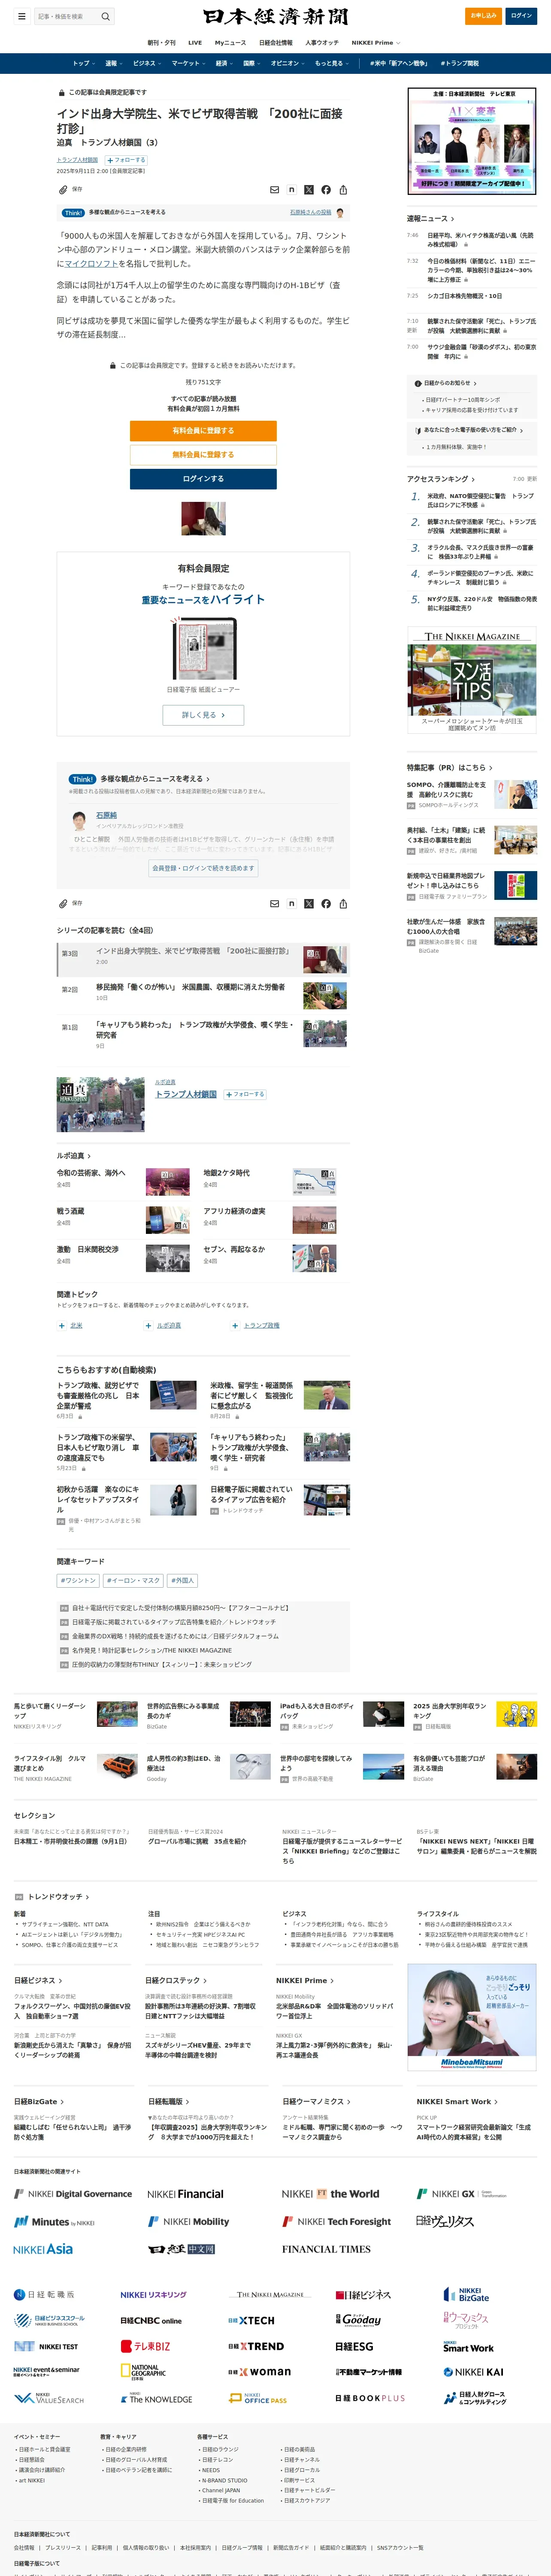
Task: Open the マイクロソフト link in the article
Action: pos(90,264)
